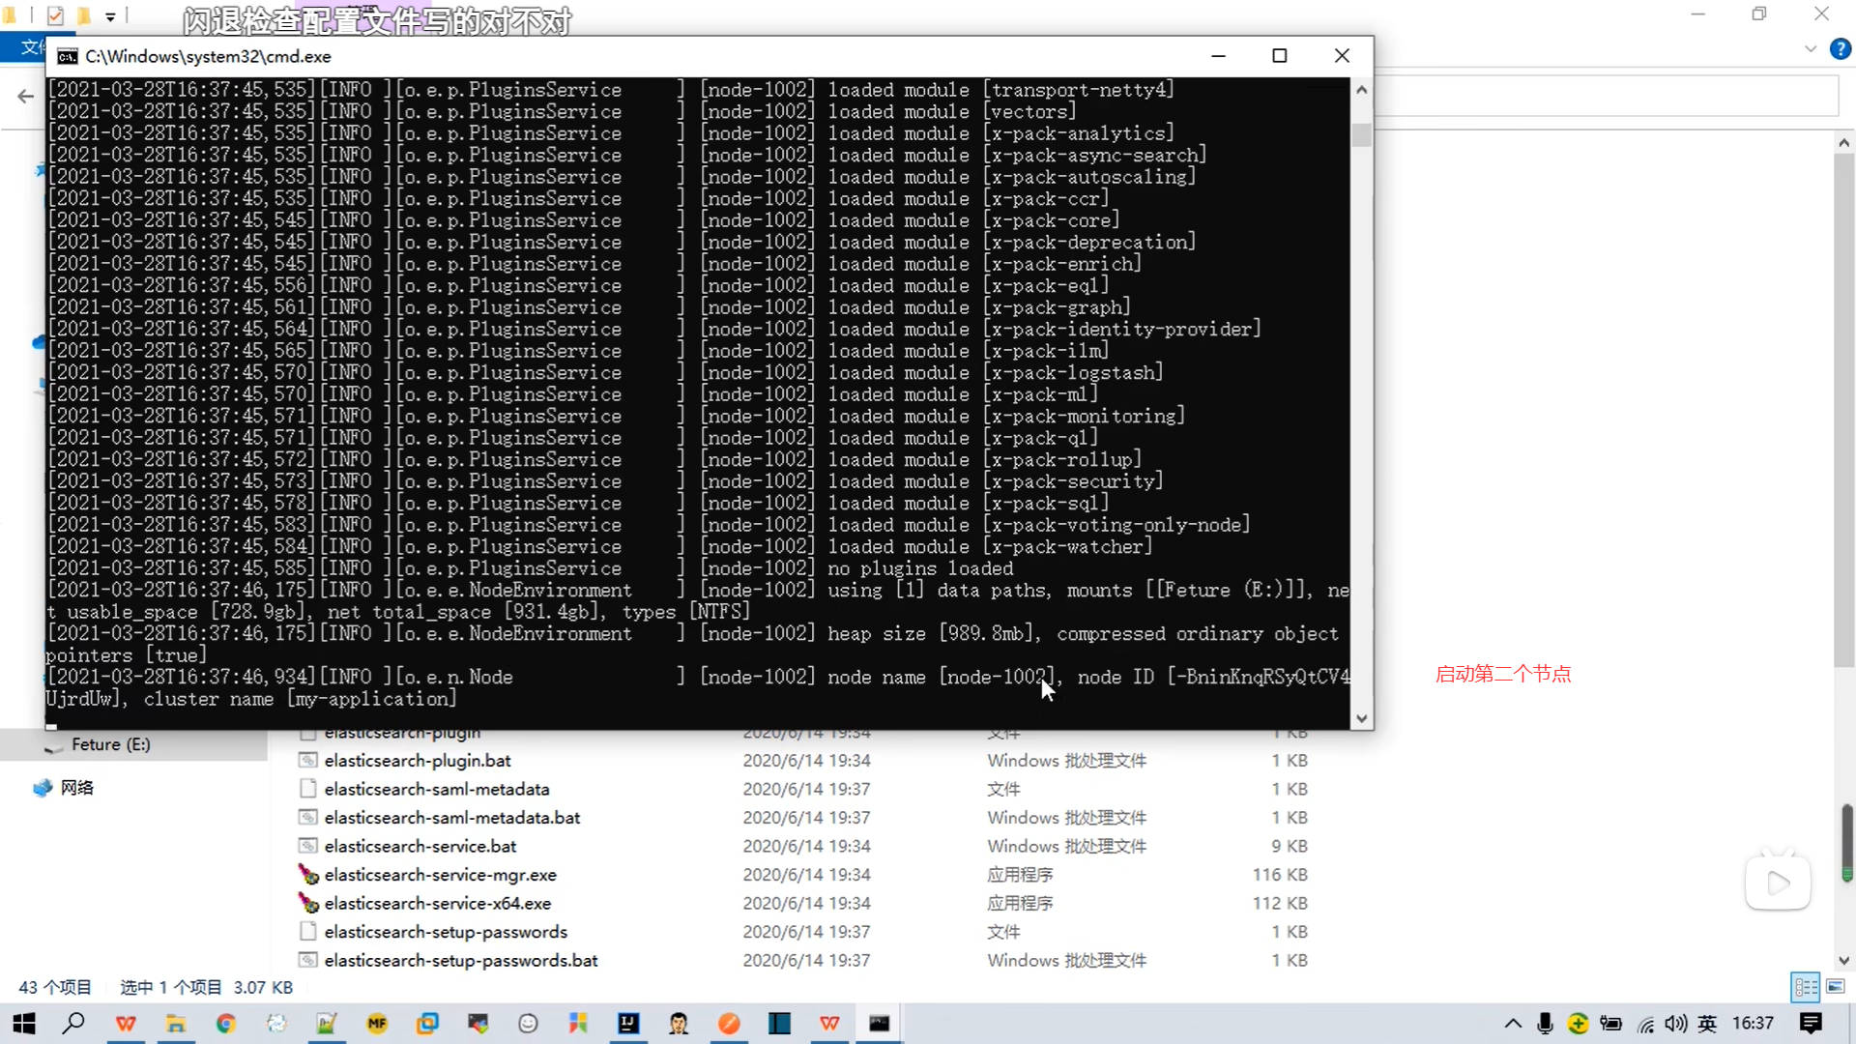Click the volume speaker tray icon

pos(1675,1023)
